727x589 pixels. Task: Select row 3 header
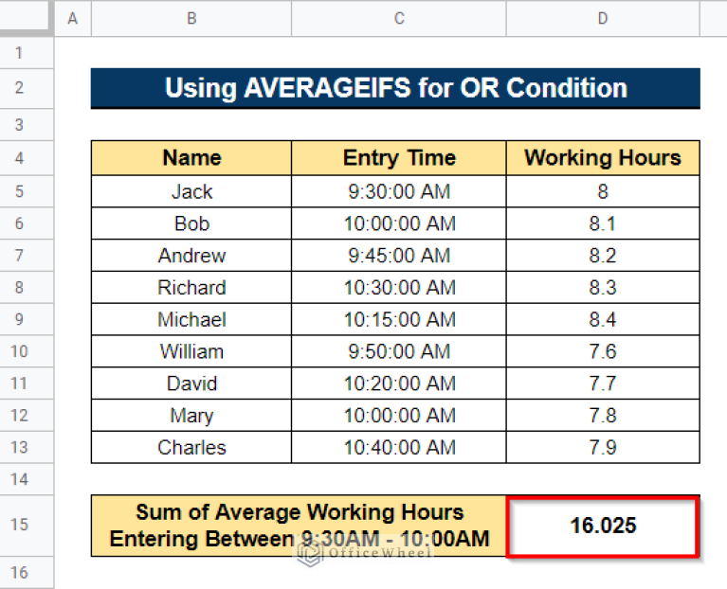pos(27,125)
